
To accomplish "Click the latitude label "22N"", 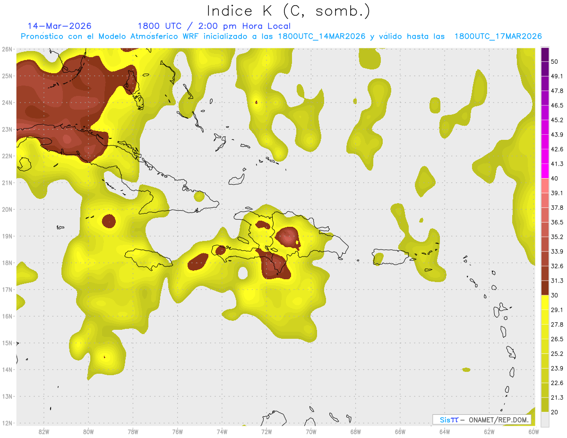I will click(7, 156).
